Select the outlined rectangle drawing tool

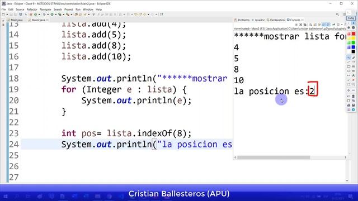348,66
